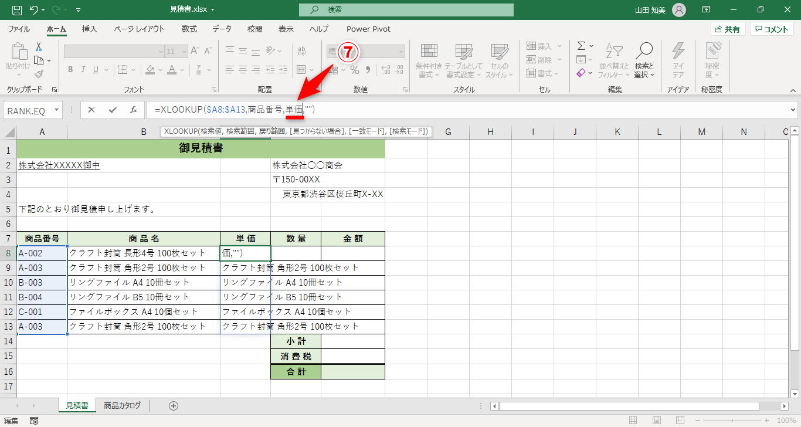Open fill color dropdown arrow
The width and height of the screenshot is (801, 427).
161,70
